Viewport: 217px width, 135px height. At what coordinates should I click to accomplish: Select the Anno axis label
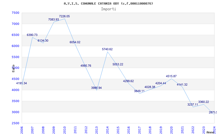pos(210,132)
